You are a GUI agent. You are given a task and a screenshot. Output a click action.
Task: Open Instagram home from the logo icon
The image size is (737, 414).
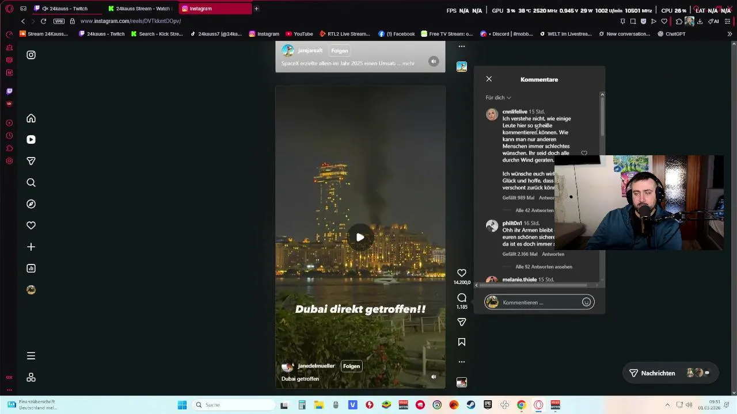(x=31, y=55)
